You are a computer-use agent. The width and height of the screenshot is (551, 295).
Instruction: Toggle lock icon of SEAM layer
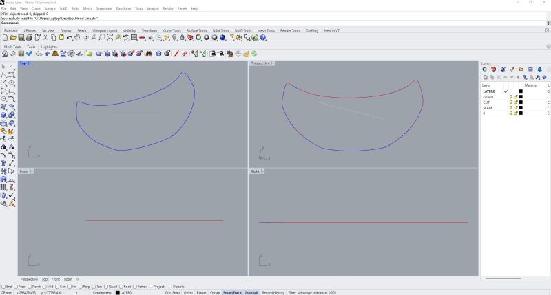click(516, 108)
